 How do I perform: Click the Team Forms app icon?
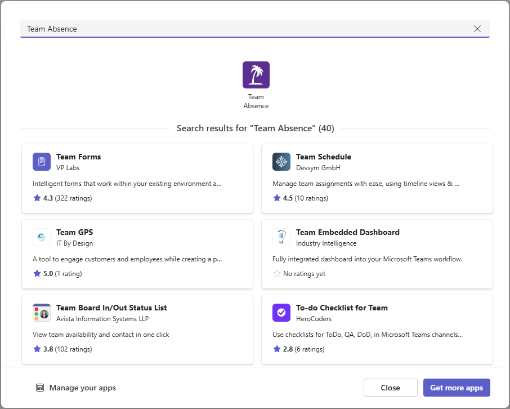tap(42, 162)
